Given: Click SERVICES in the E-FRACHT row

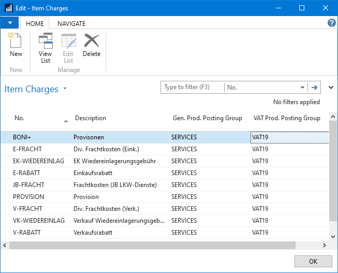Looking at the screenshot, I should coord(184,149).
